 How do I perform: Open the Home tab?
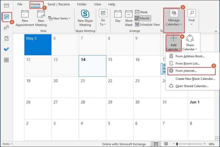click(x=36, y=4)
